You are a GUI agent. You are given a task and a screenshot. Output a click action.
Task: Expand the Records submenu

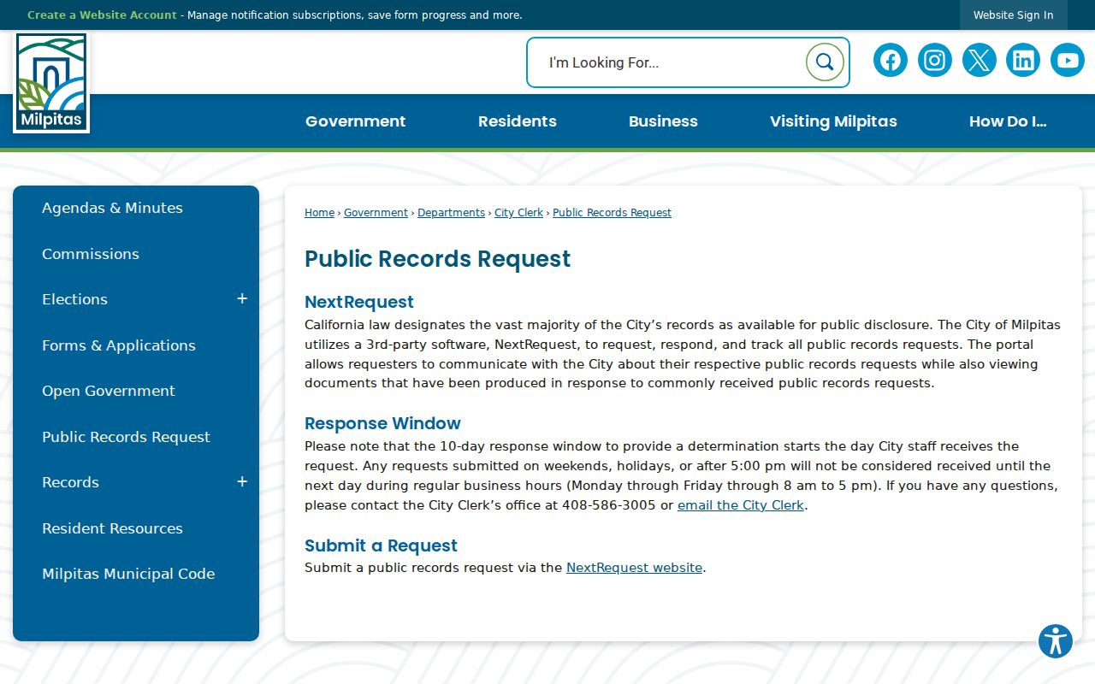pyautogui.click(x=242, y=482)
